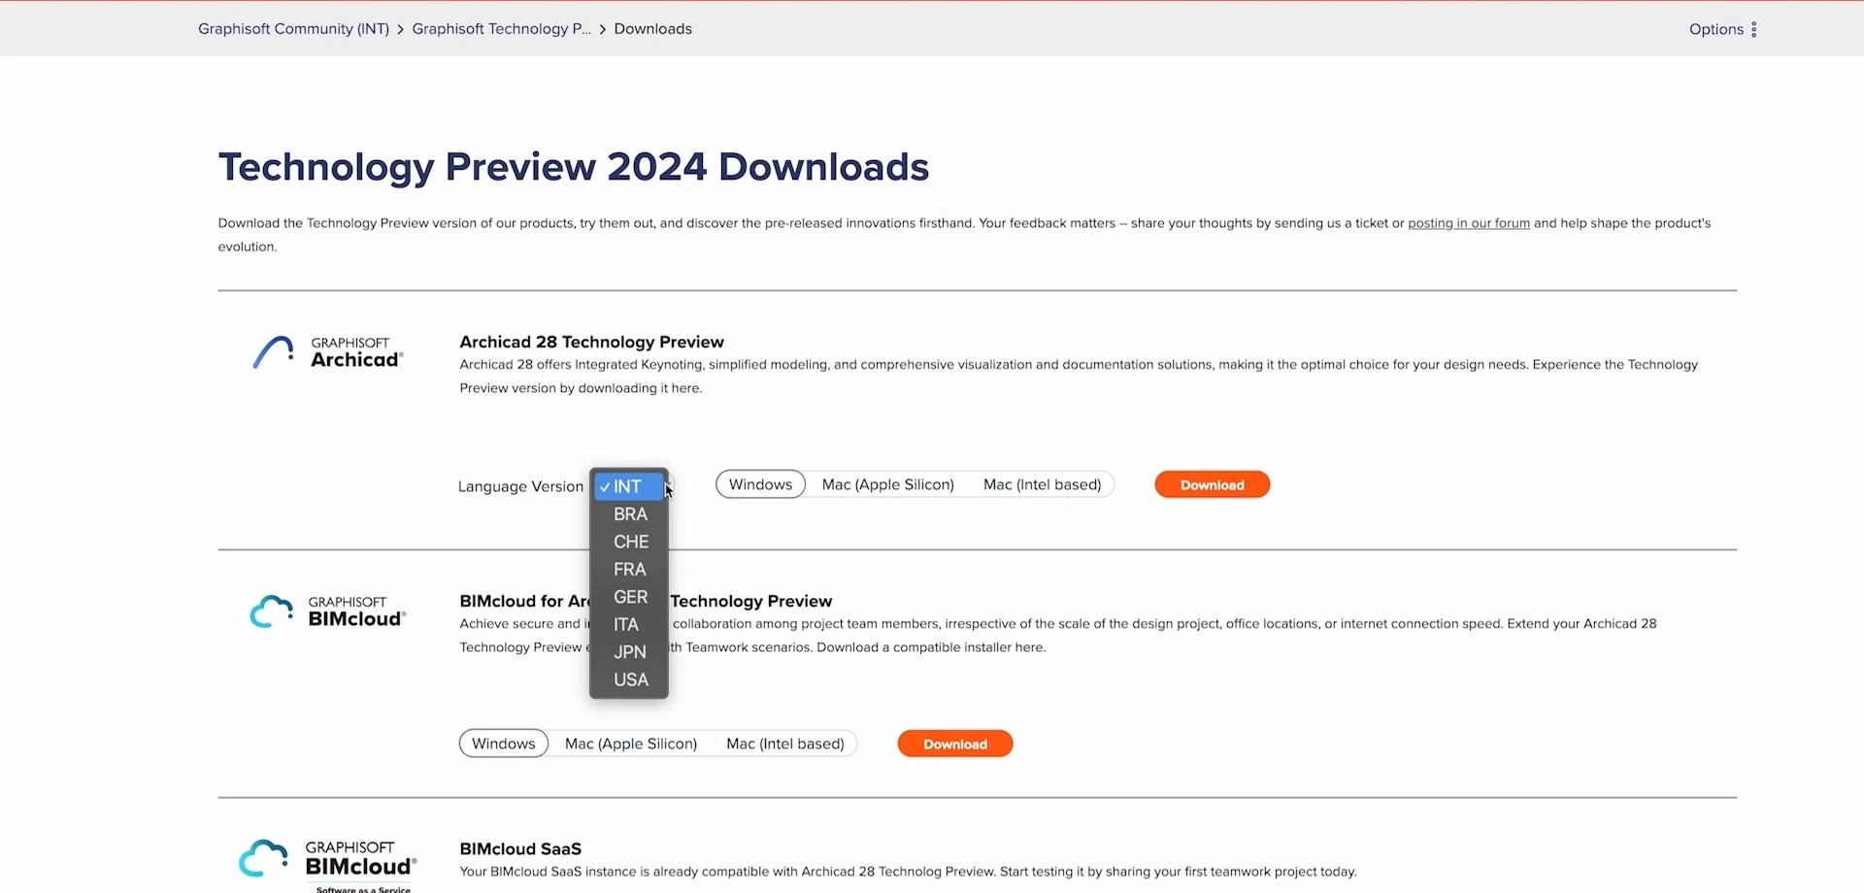Image resolution: width=1864 pixels, height=893 pixels.
Task: Open the Options menu
Action: (1723, 29)
